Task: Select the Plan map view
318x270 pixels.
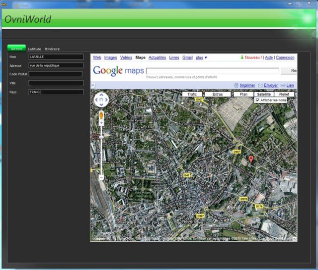Action: [243, 94]
